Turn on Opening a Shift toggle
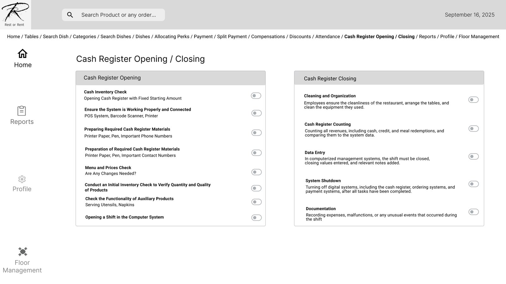Image resolution: width=506 pixels, height=284 pixels. tap(256, 217)
